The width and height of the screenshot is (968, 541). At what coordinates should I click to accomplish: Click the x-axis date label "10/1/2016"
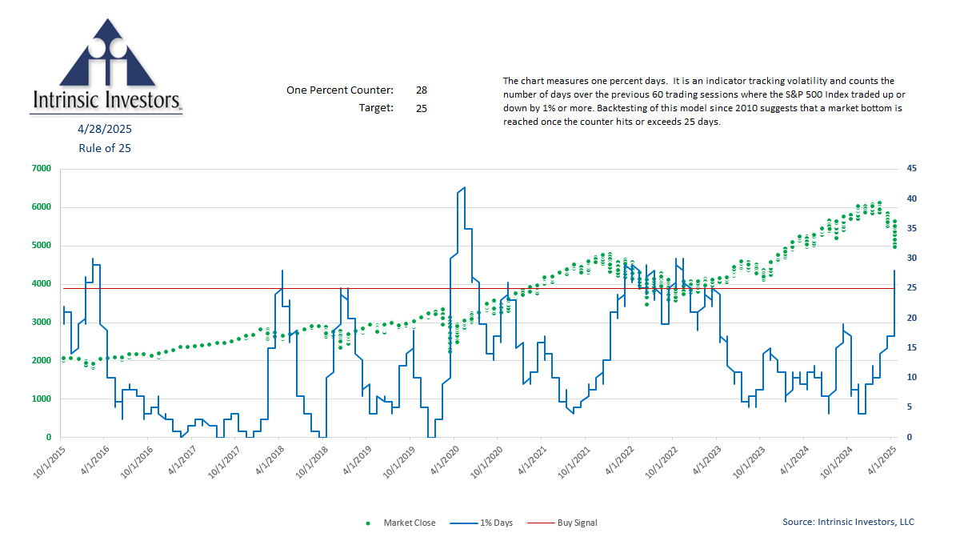click(137, 463)
